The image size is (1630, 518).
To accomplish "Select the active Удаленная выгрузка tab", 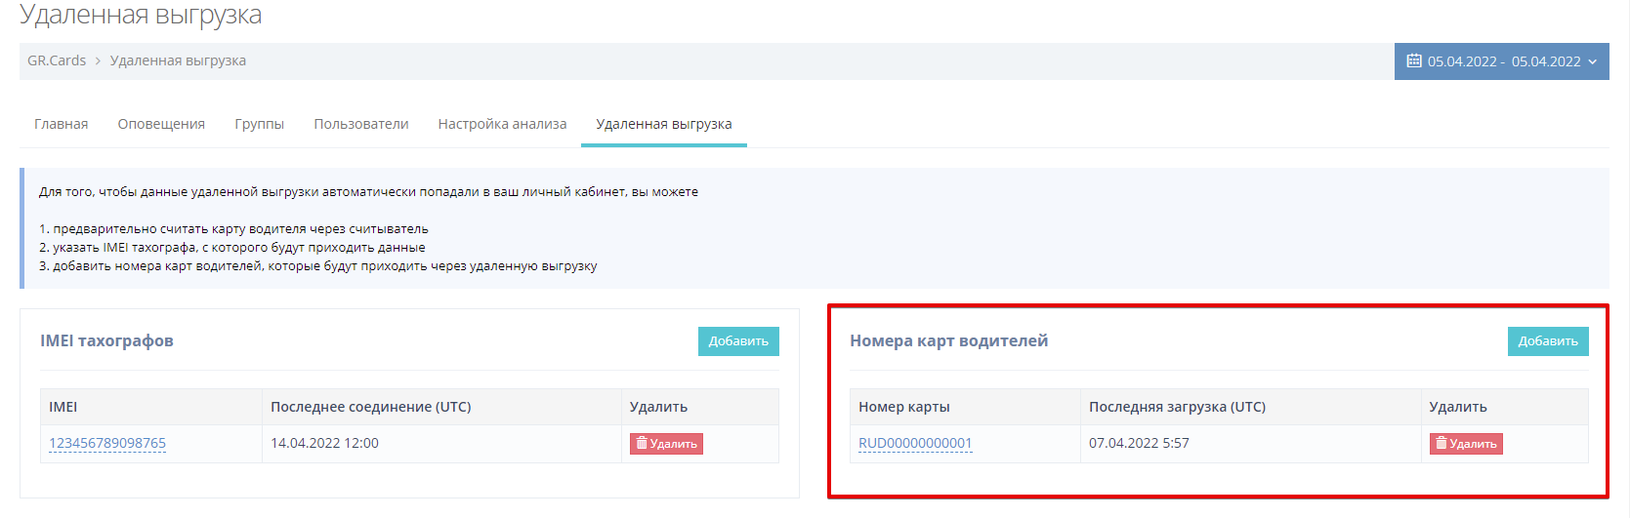I will tap(663, 124).
